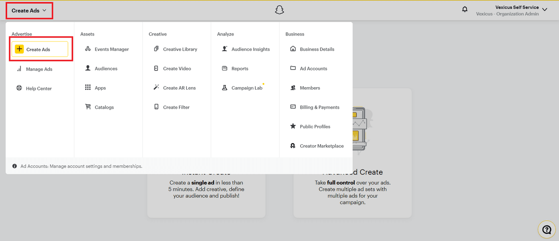Image resolution: width=559 pixels, height=241 pixels.
Task: Open the Reports page
Action: (x=240, y=68)
